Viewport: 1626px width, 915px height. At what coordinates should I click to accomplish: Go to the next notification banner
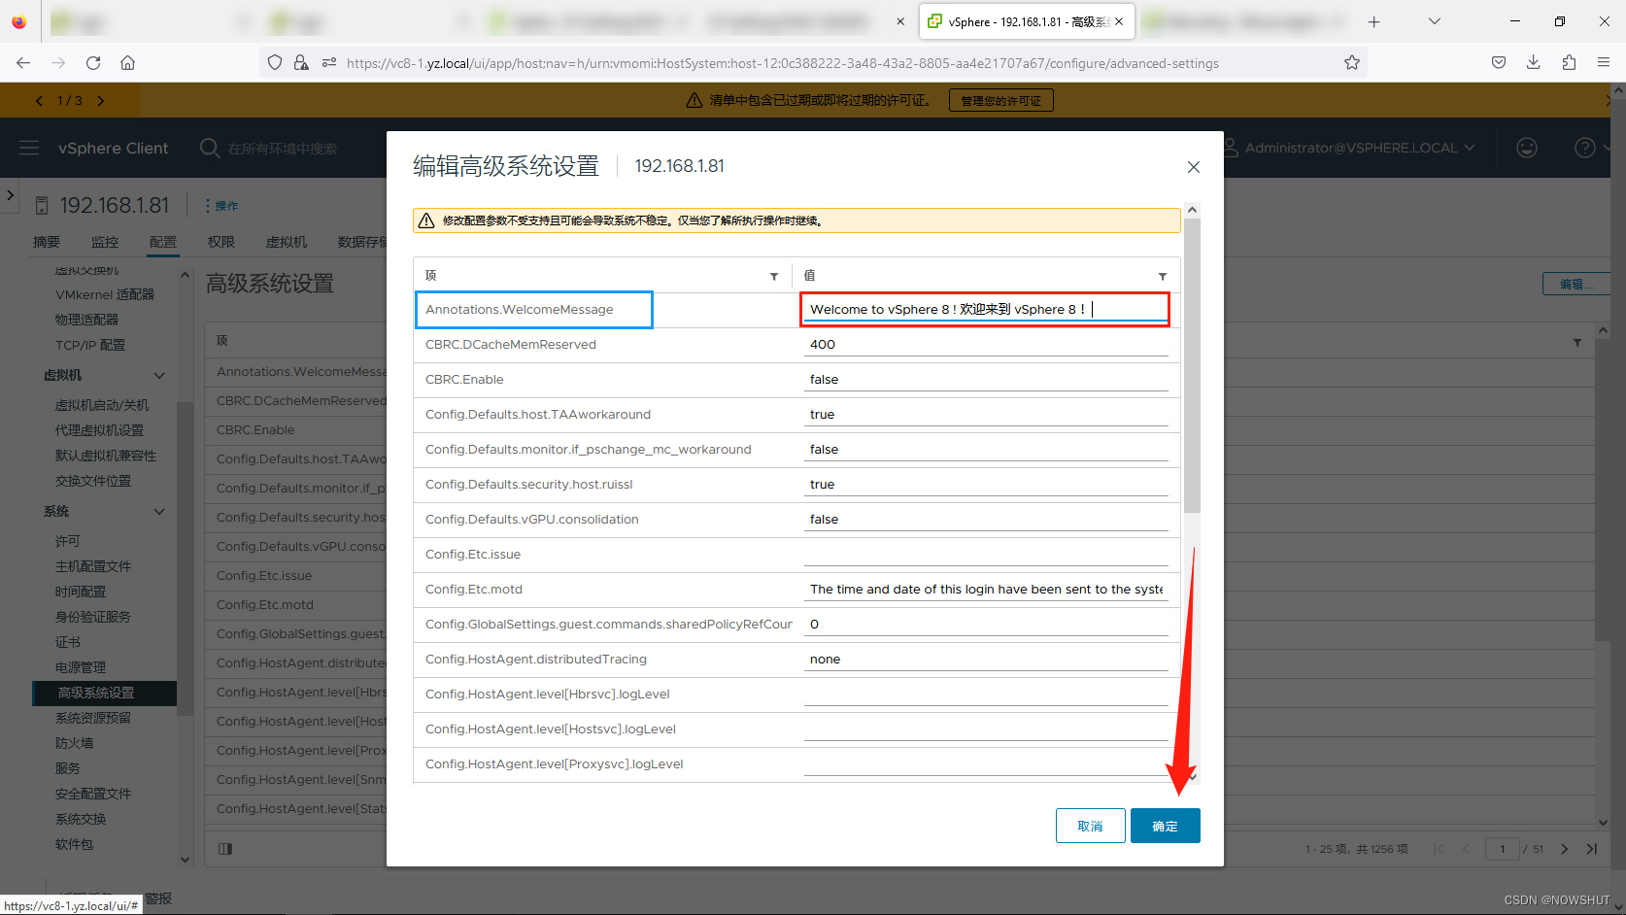point(101,101)
